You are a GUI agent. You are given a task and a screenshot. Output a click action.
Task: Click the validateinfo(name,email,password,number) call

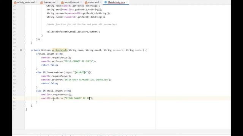73,32
